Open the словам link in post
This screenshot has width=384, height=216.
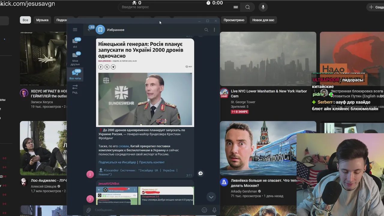124,146
